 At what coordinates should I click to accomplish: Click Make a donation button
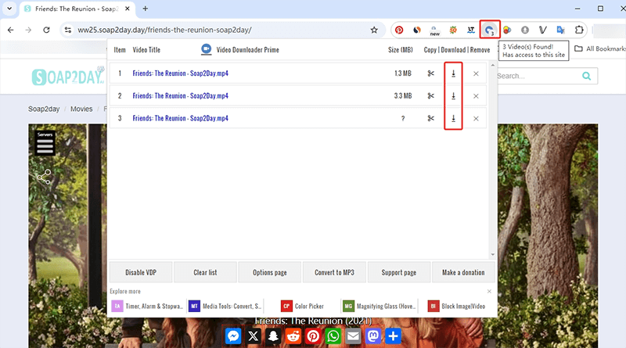(463, 272)
